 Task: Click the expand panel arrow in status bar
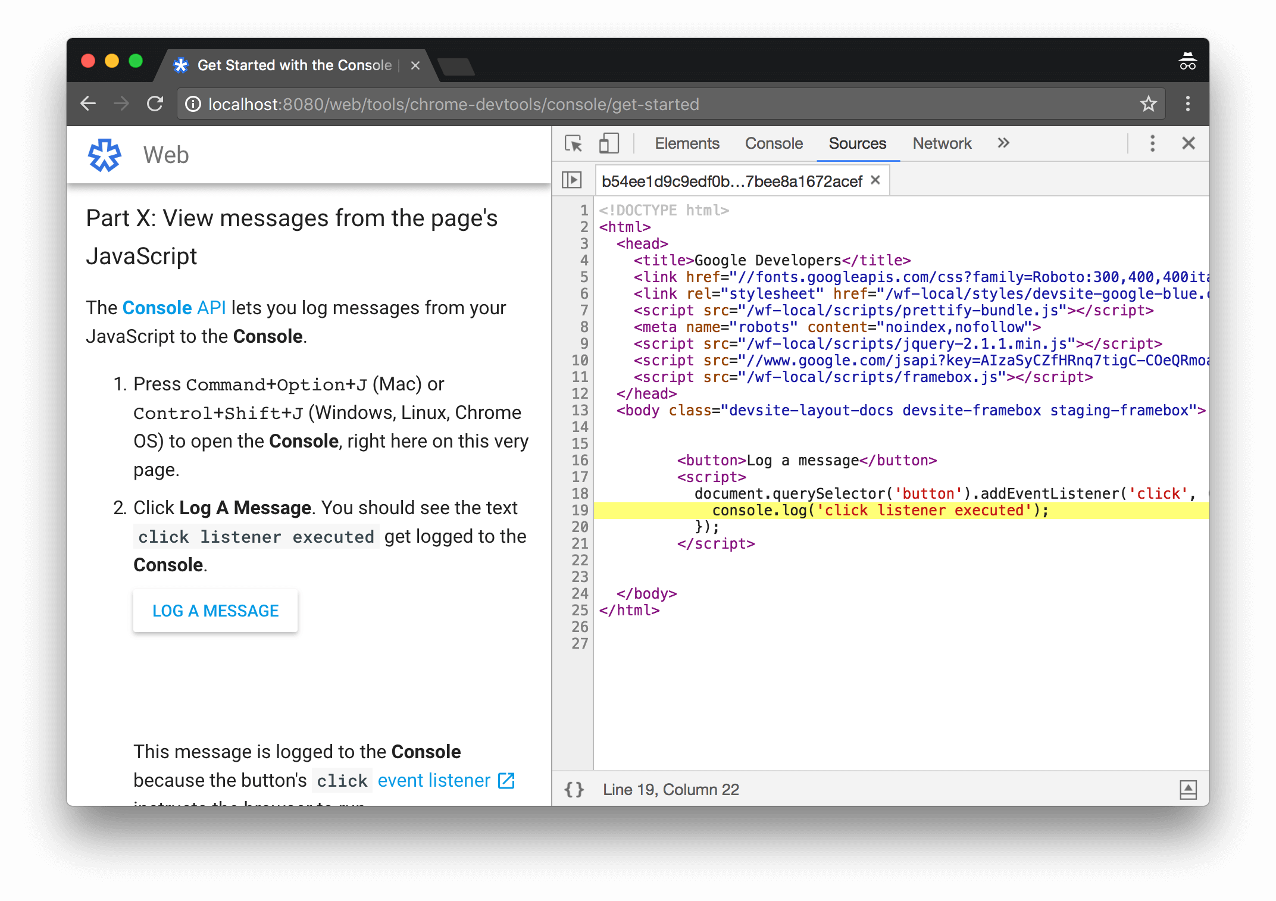click(1188, 789)
